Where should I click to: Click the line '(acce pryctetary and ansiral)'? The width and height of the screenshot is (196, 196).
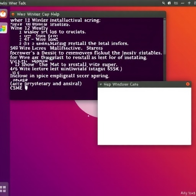click(46, 84)
